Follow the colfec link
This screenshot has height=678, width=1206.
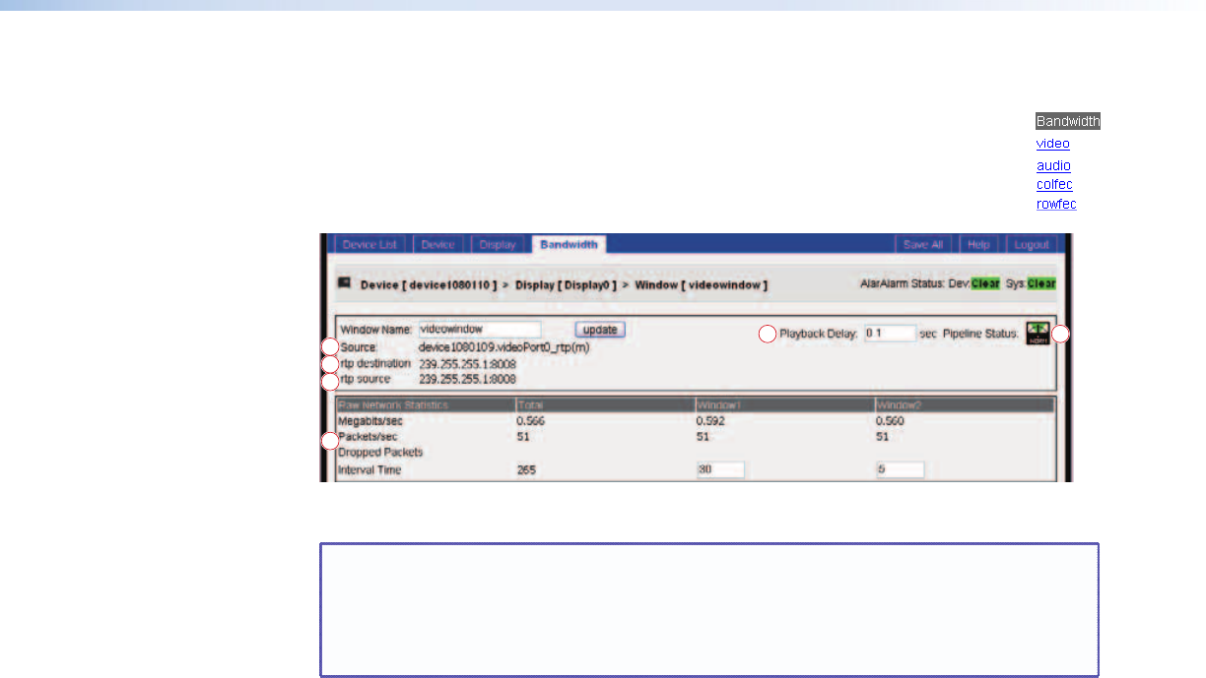pyautogui.click(x=1054, y=185)
